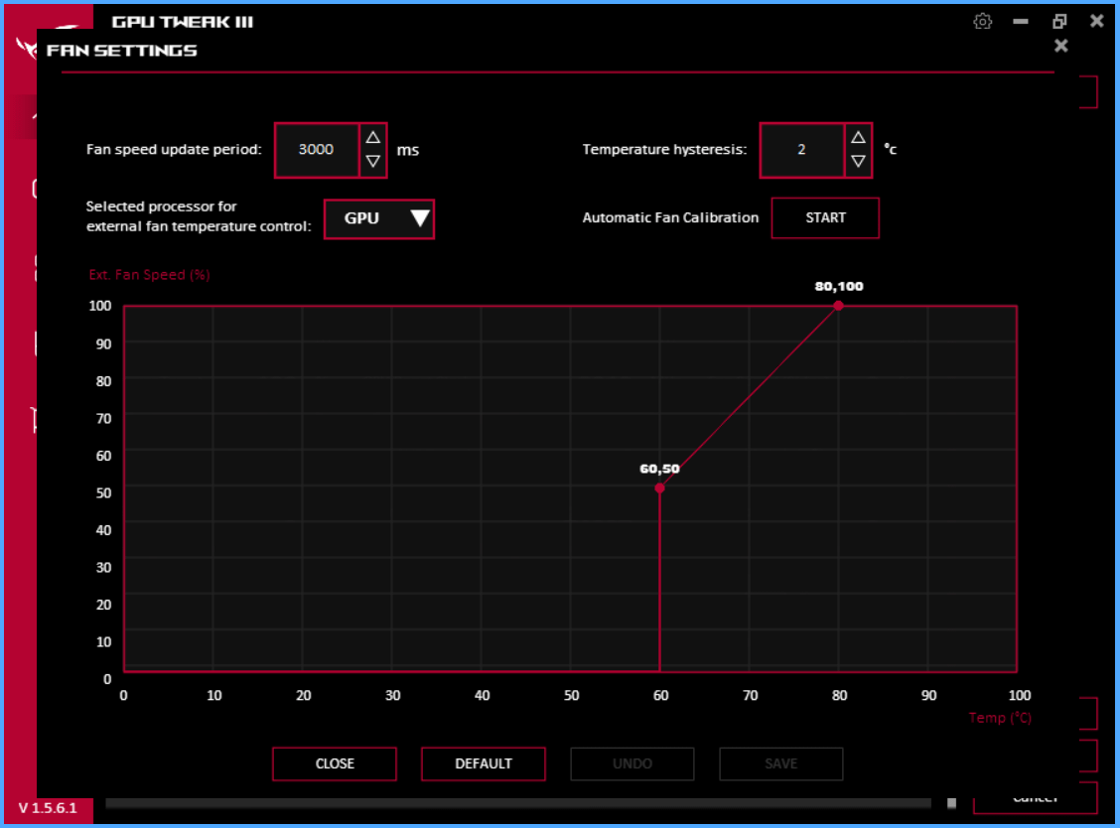
Task: Click the Ext. Fan Speed (%) axis label
Action: point(149,274)
